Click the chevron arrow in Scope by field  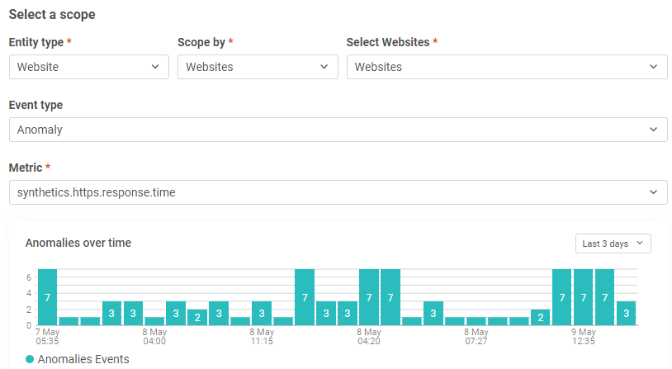324,67
